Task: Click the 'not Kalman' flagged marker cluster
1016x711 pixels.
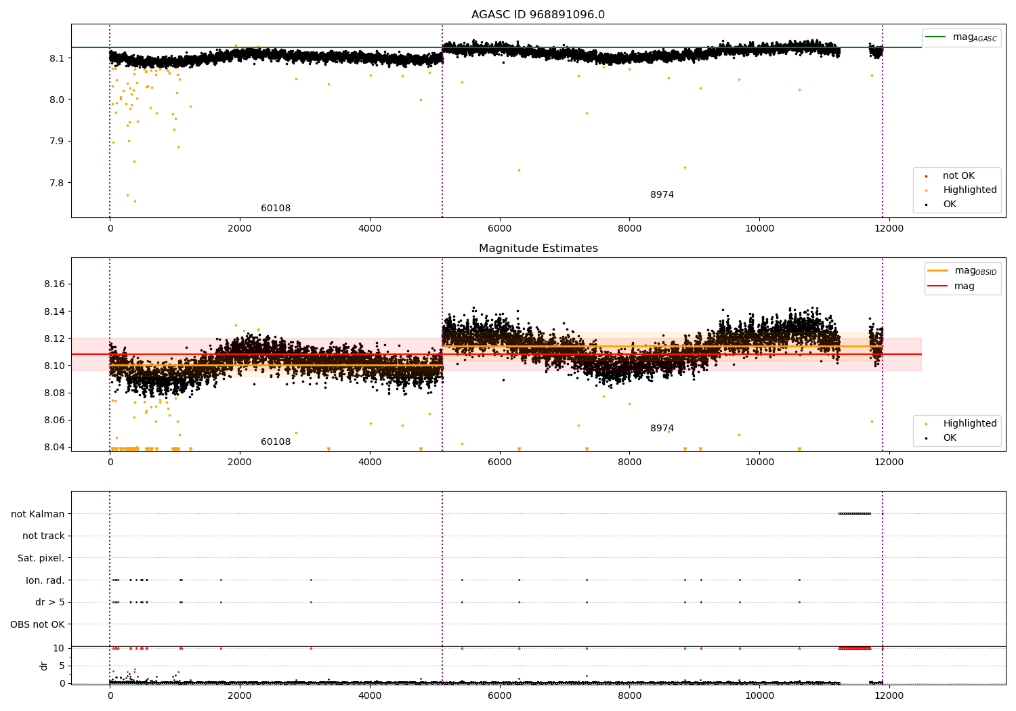Action: pyautogui.click(x=855, y=513)
